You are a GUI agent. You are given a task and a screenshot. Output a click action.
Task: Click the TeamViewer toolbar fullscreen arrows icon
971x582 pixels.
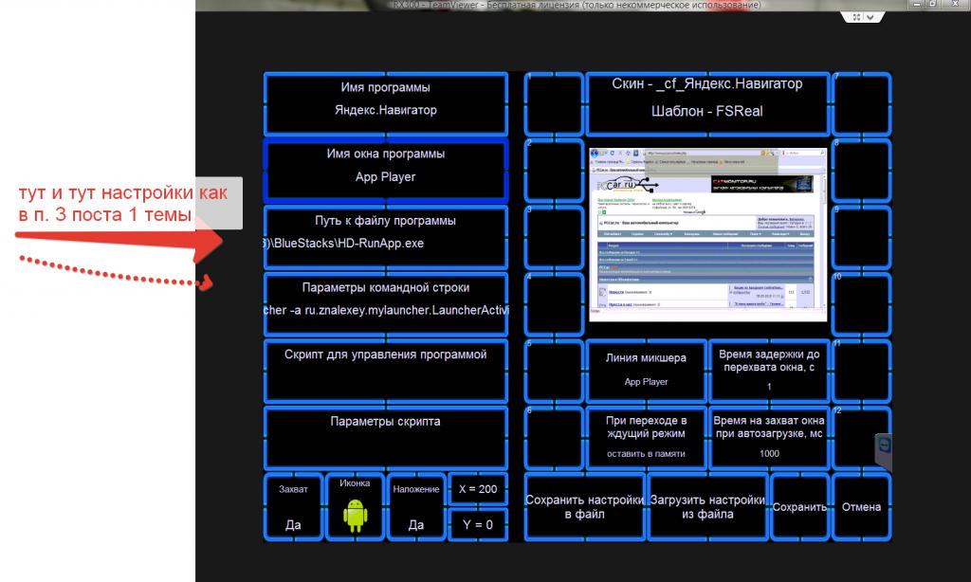pyautogui.click(x=857, y=17)
